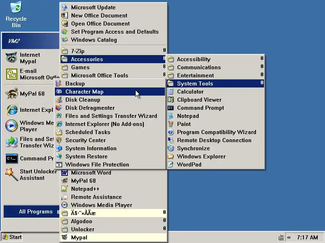Open Files and Settings Transfer Wizard in System Tools
Image resolution: width=325 pixels, height=243 pixels.
pos(110,116)
